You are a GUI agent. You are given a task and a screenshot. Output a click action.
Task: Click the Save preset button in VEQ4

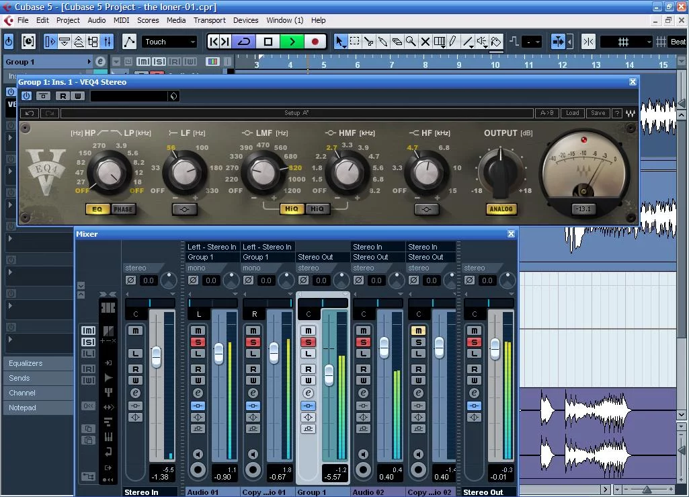(x=598, y=113)
